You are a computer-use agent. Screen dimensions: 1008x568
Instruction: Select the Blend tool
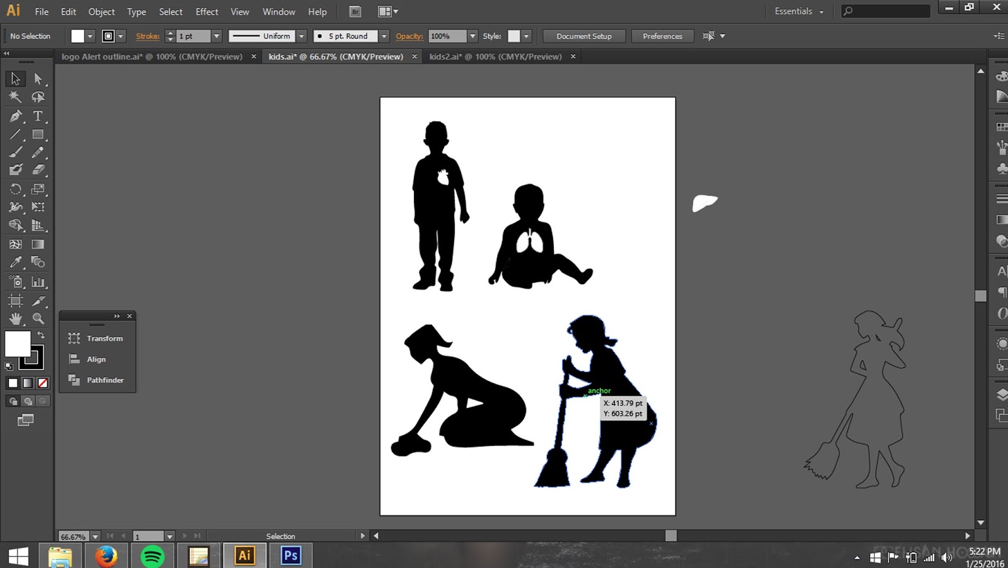(38, 262)
